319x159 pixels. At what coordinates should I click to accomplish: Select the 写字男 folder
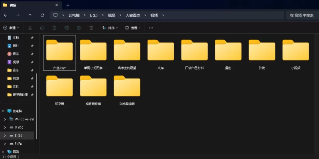[59, 89]
